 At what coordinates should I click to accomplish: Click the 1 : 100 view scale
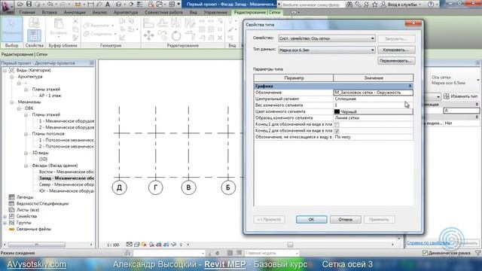tap(113, 245)
